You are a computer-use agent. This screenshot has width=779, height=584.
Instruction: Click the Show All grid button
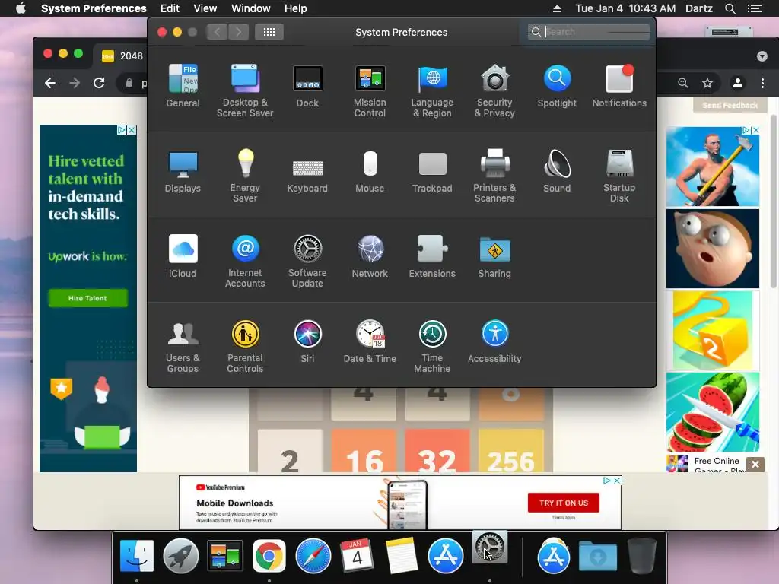click(x=269, y=32)
